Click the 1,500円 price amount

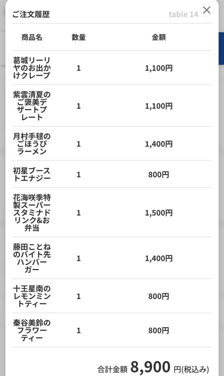[x=159, y=213]
